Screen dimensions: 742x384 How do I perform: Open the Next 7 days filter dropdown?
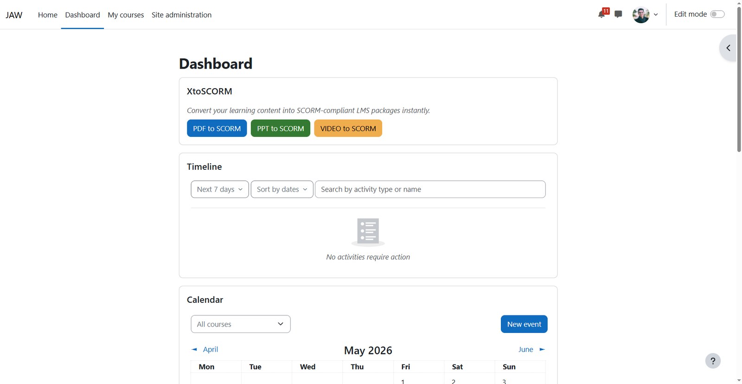pyautogui.click(x=220, y=189)
